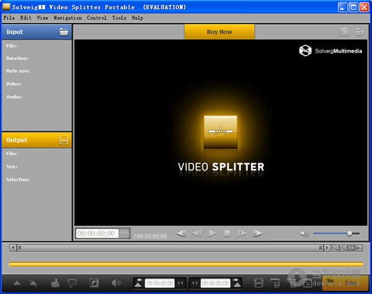
Task: Keep selected fragment with thumbs up
Action: (x=55, y=283)
